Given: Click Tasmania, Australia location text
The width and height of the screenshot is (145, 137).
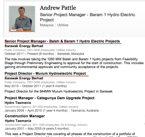Looking at the screenshot, I should pos(85,110).
